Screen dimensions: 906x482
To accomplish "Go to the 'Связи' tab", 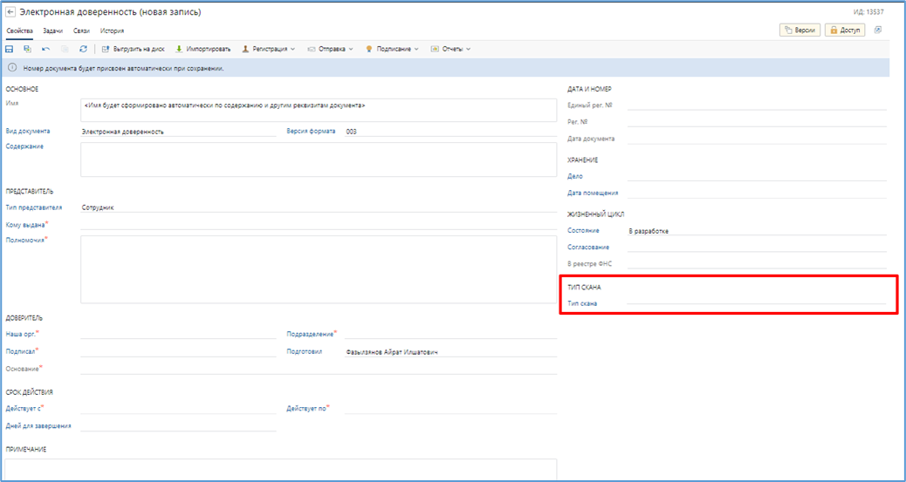I will (81, 31).
